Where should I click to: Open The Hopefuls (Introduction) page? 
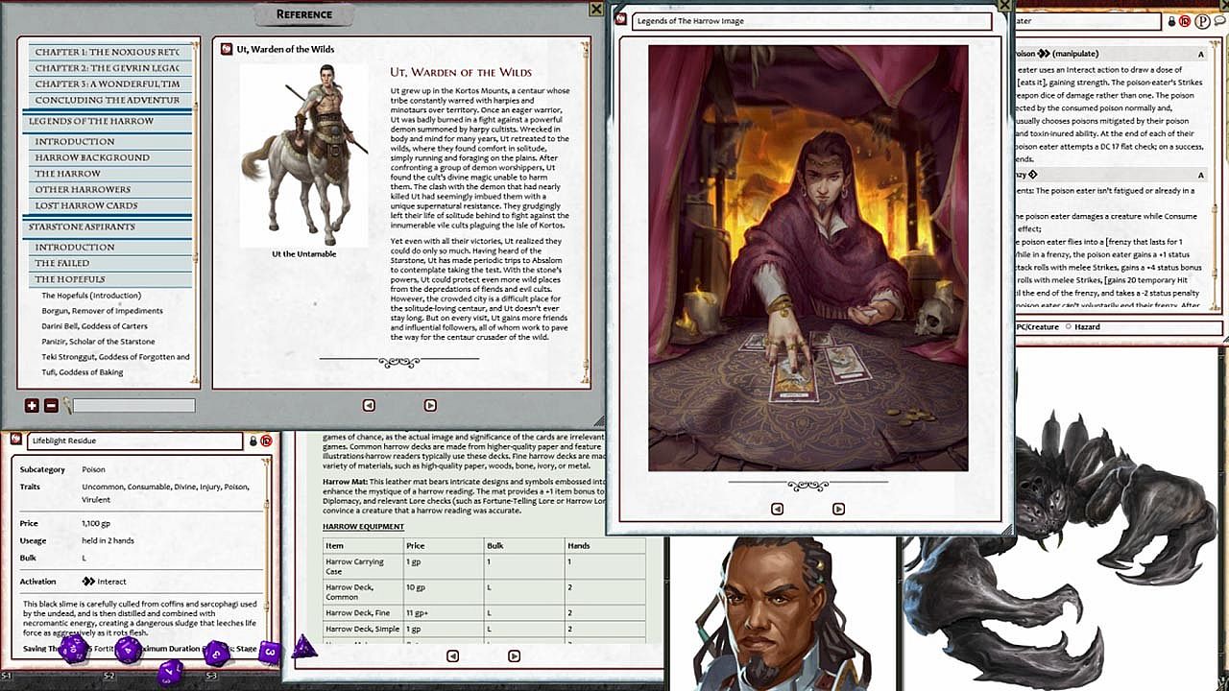pyautogui.click(x=91, y=296)
